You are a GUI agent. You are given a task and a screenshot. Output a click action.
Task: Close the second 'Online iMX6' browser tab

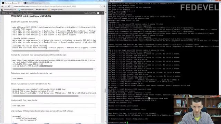pyautogui.click(x=44, y=3)
